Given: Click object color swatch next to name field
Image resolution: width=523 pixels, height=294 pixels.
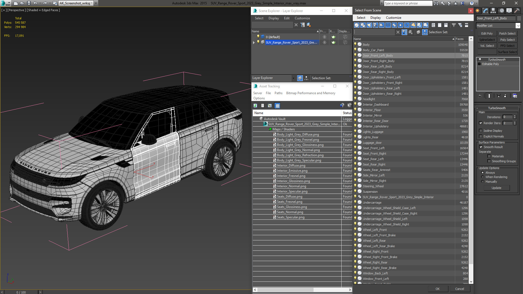Looking at the screenshot, I should (519, 18).
